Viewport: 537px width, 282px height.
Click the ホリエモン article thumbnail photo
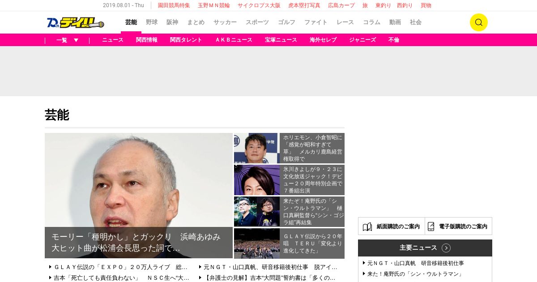coord(256,148)
